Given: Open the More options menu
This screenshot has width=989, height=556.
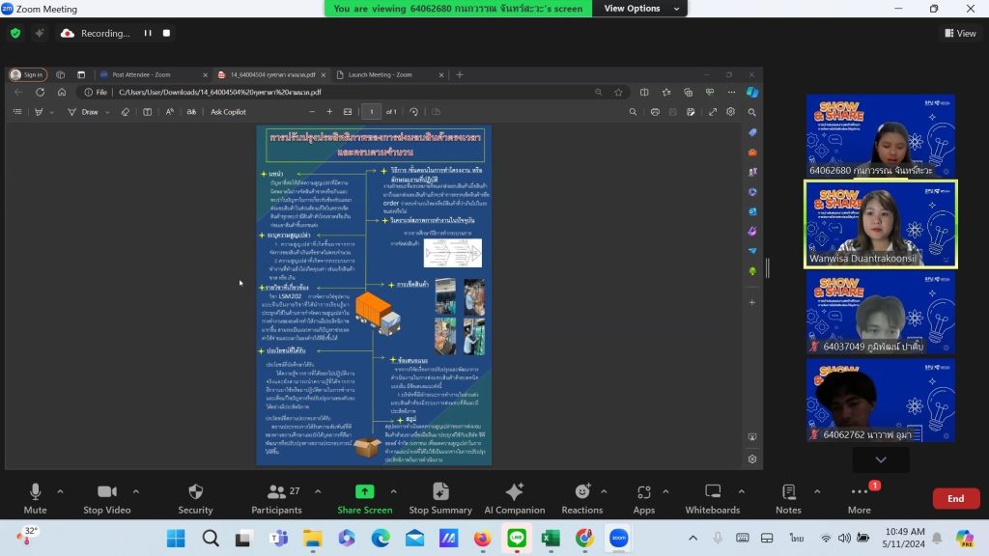Looking at the screenshot, I should click(859, 499).
